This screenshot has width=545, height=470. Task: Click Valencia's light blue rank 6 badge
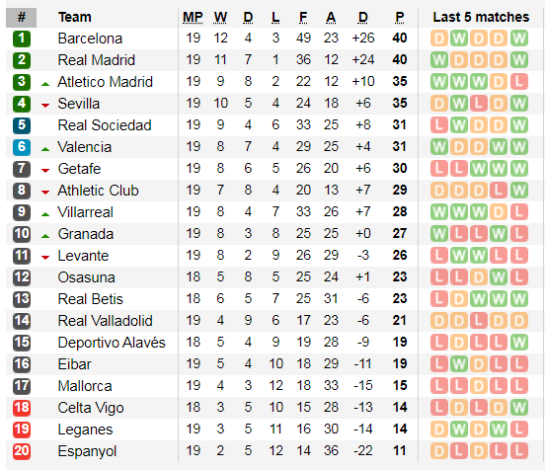22,147
